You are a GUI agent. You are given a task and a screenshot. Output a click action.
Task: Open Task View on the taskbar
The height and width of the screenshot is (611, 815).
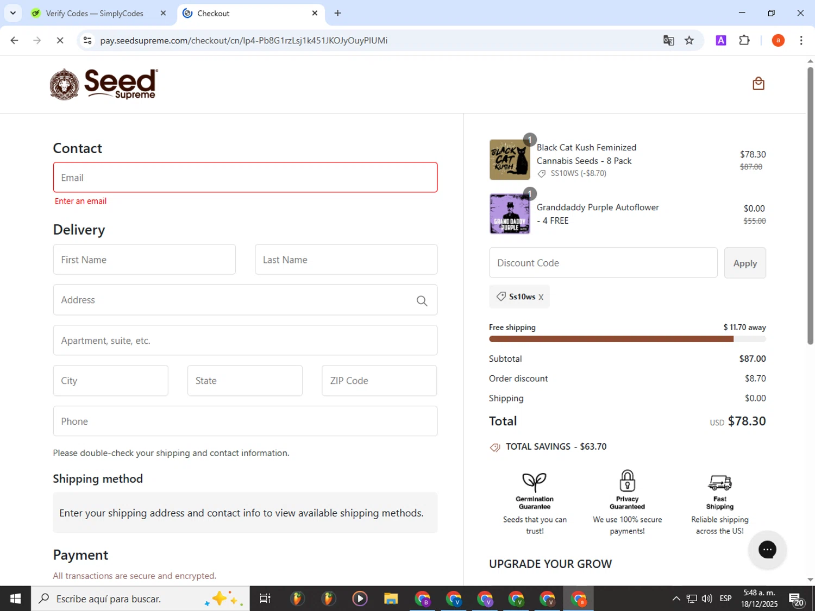pyautogui.click(x=265, y=599)
